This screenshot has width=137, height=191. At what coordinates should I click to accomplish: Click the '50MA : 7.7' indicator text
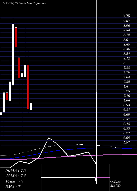[16, 171]
